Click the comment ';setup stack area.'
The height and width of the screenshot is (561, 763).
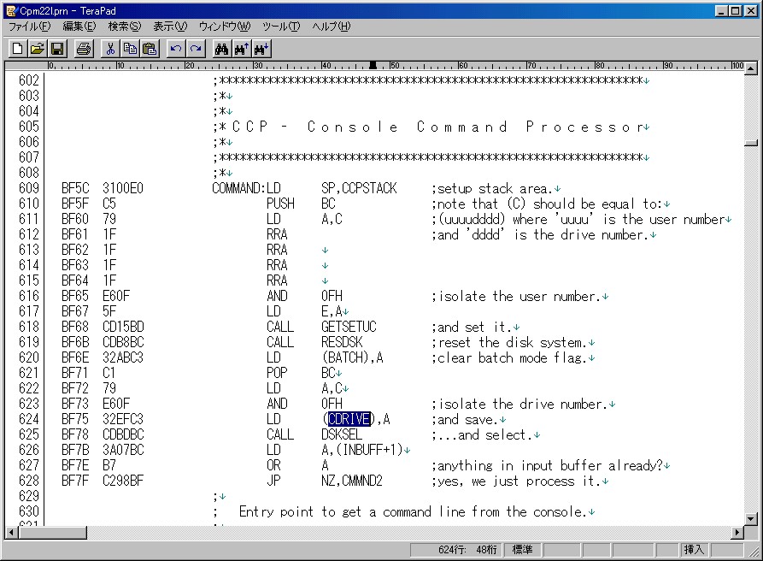[492, 188]
